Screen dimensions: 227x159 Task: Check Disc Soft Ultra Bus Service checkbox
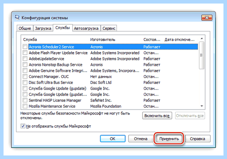pos(25,82)
